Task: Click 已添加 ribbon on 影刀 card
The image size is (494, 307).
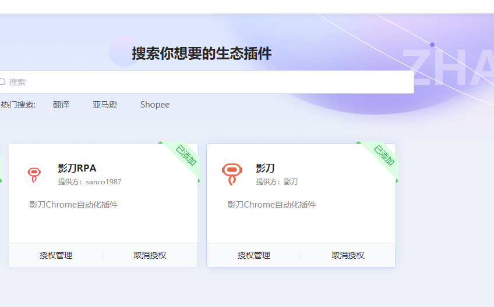Action: tap(383, 156)
